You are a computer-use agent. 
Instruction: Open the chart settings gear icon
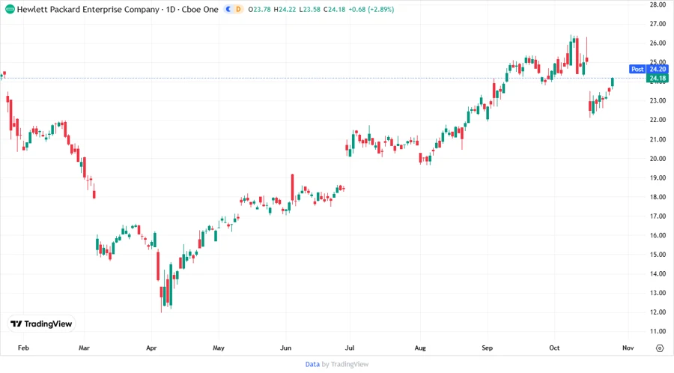[x=660, y=348]
